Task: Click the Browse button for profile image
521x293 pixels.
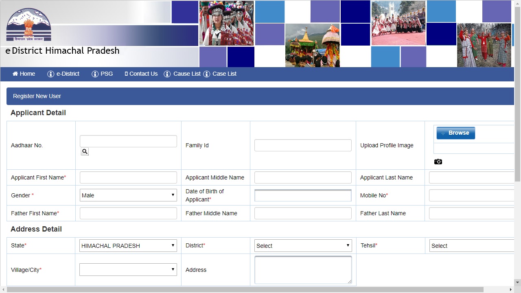Action: coord(455,133)
